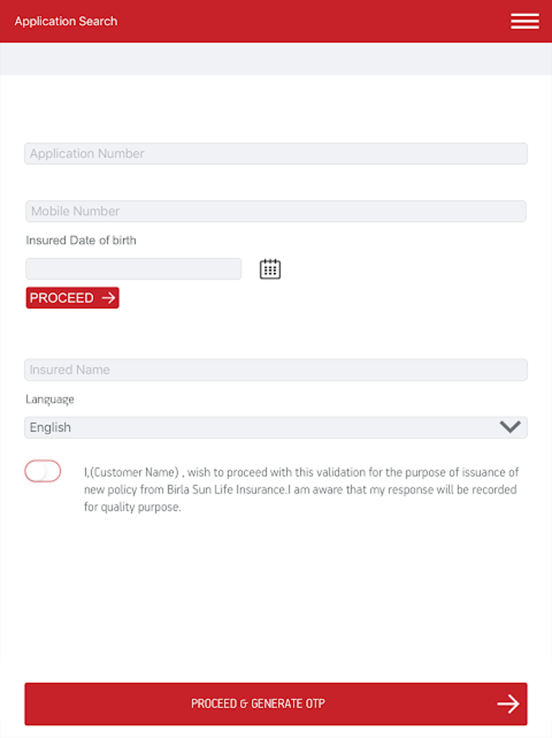Select the Application Search header title
552x738 pixels.
point(66,21)
